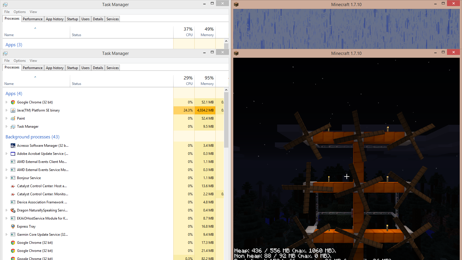This screenshot has width=462, height=260.
Task: Expand the EKAiOHostService Module entry
Action: click(6, 218)
